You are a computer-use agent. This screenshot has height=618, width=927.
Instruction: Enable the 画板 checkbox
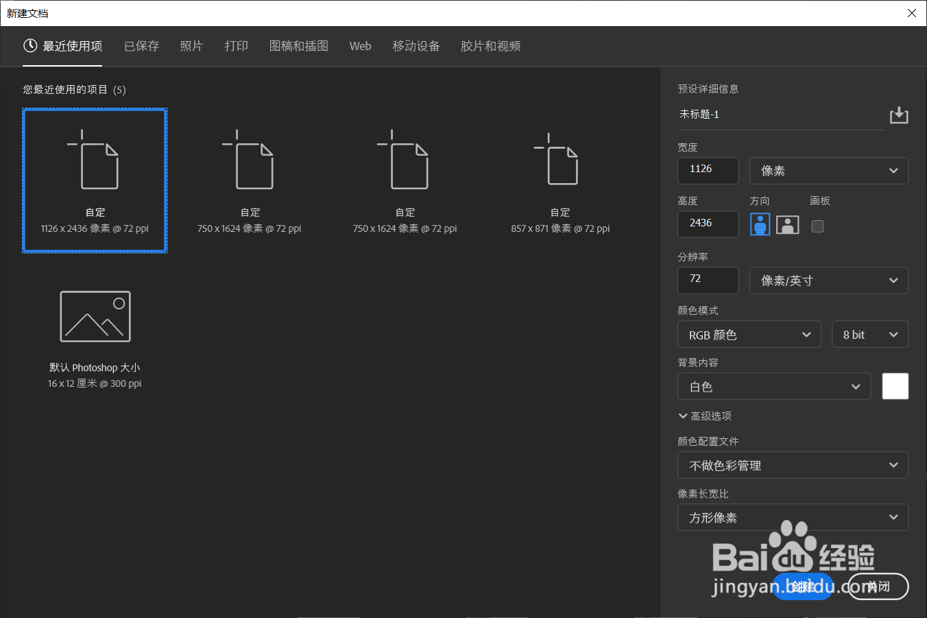(817, 226)
